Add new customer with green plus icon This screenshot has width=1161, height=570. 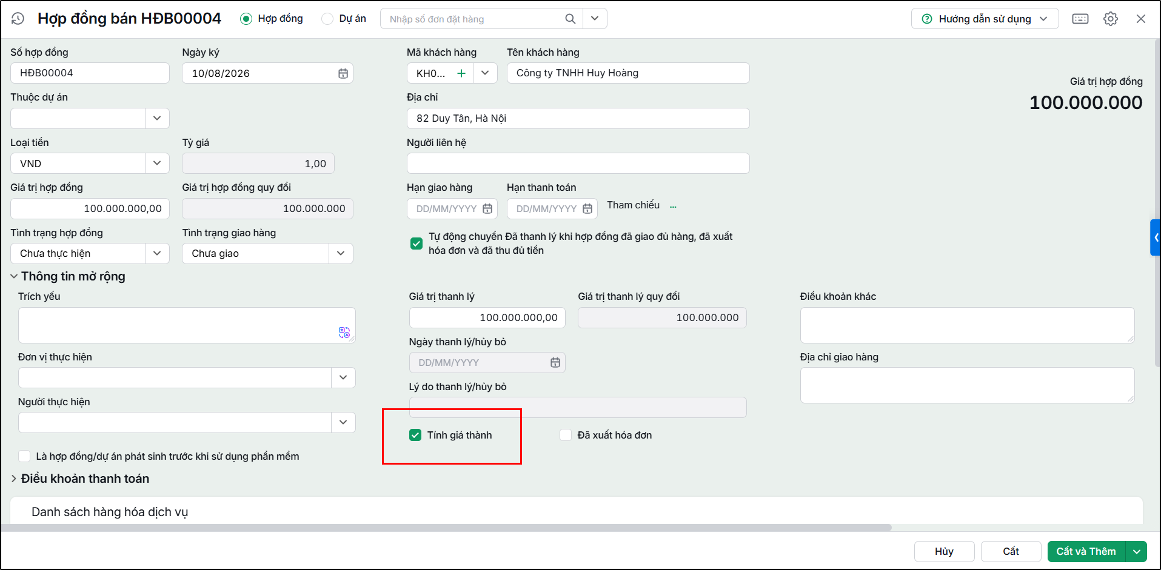coord(461,73)
